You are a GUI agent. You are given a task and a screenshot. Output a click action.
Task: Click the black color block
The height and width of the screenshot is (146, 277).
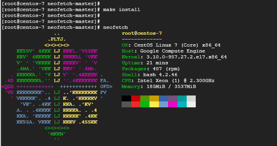pos(126,99)
